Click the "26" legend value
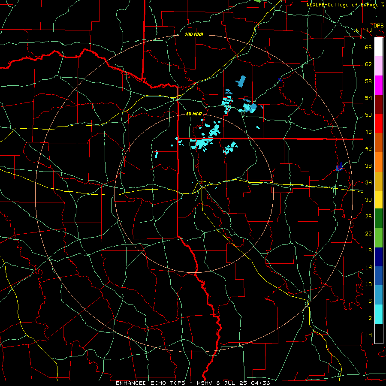This screenshot has width=386, height=386. tap(368, 217)
